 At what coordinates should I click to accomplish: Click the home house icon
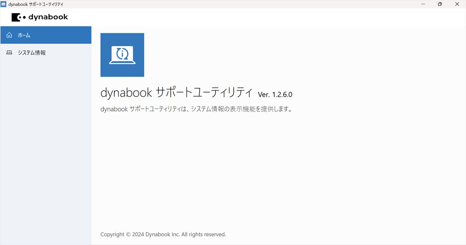tap(9, 35)
